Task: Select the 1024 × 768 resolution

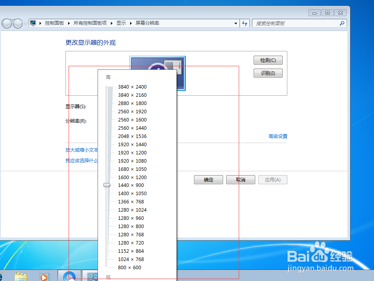Action: [131, 259]
